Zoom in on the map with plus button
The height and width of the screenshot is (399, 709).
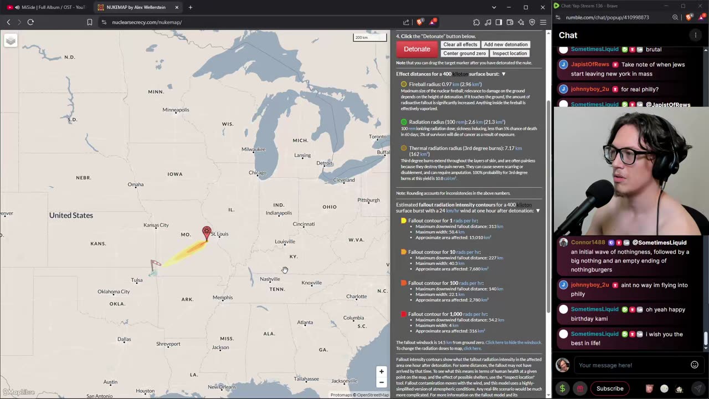[x=381, y=371]
